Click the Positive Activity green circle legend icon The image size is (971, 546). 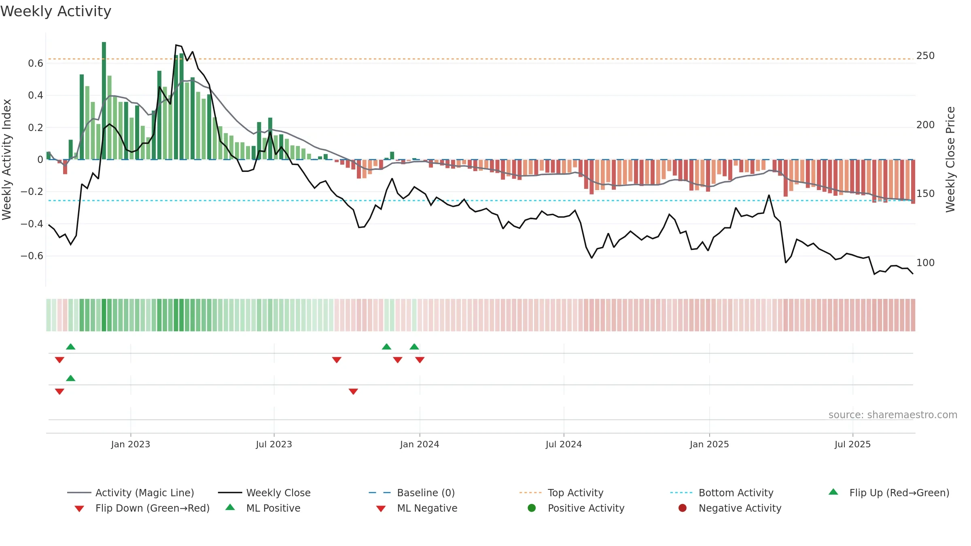pyautogui.click(x=532, y=508)
